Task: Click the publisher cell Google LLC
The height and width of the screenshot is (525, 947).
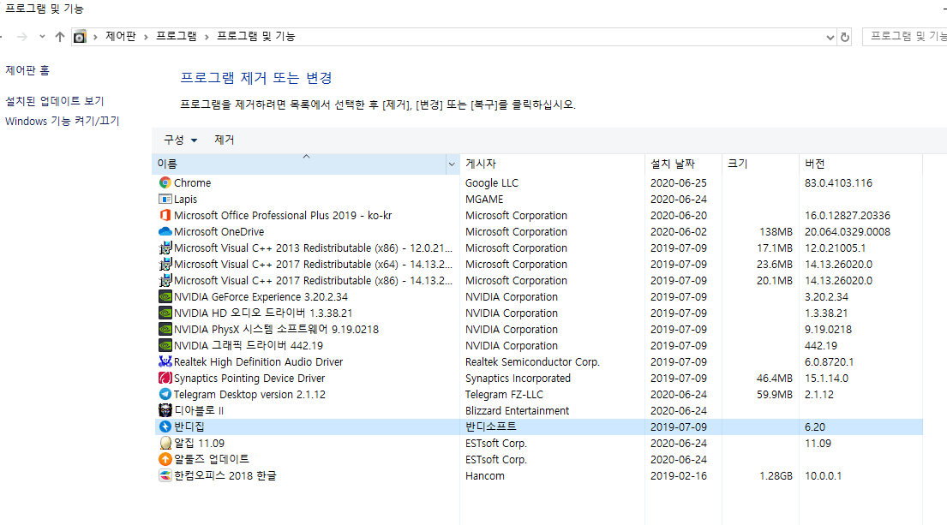Action: tap(492, 182)
